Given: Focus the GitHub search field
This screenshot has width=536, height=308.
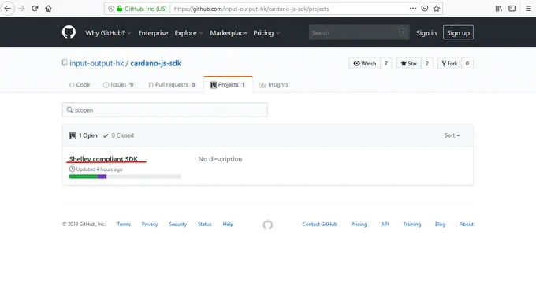Looking at the screenshot, I should tap(359, 32).
